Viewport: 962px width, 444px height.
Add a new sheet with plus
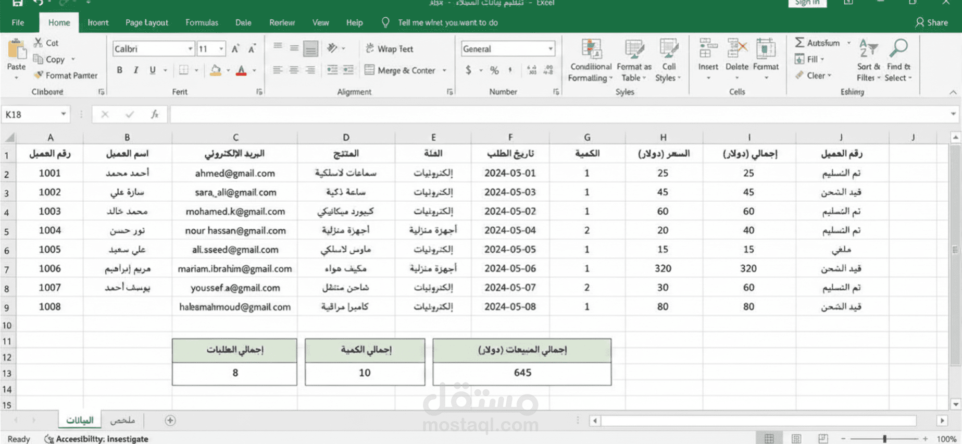click(x=170, y=420)
